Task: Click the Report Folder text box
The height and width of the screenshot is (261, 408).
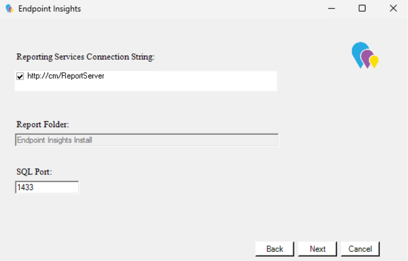Action: [147, 140]
